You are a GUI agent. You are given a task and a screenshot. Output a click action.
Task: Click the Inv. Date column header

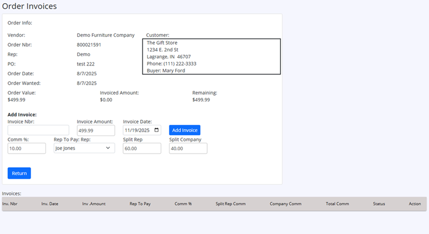(x=50, y=204)
